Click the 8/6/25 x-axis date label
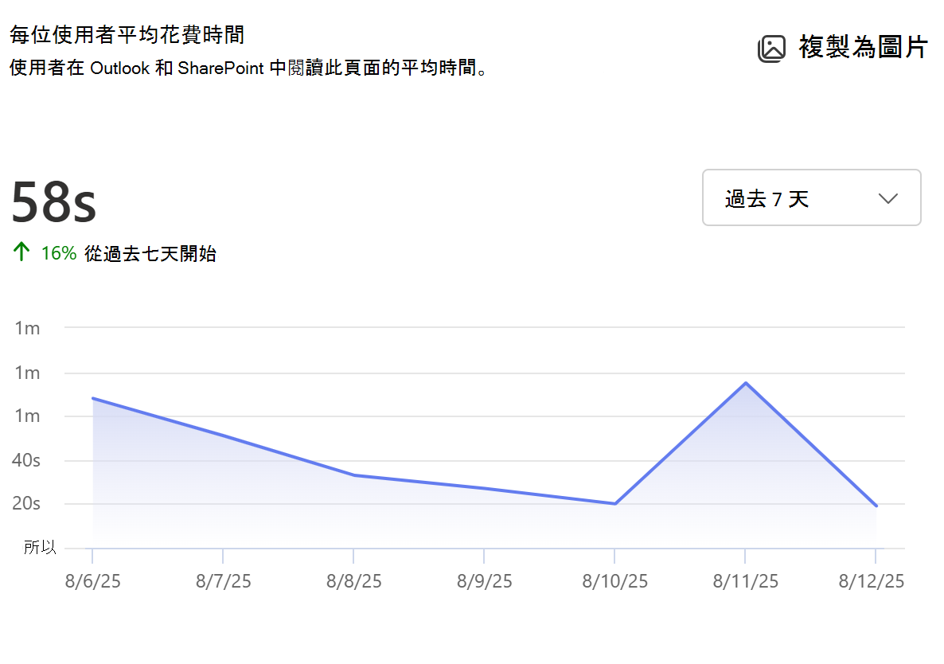The image size is (944, 664). [92, 581]
